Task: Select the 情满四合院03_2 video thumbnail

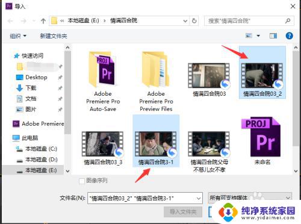Action: [262, 75]
